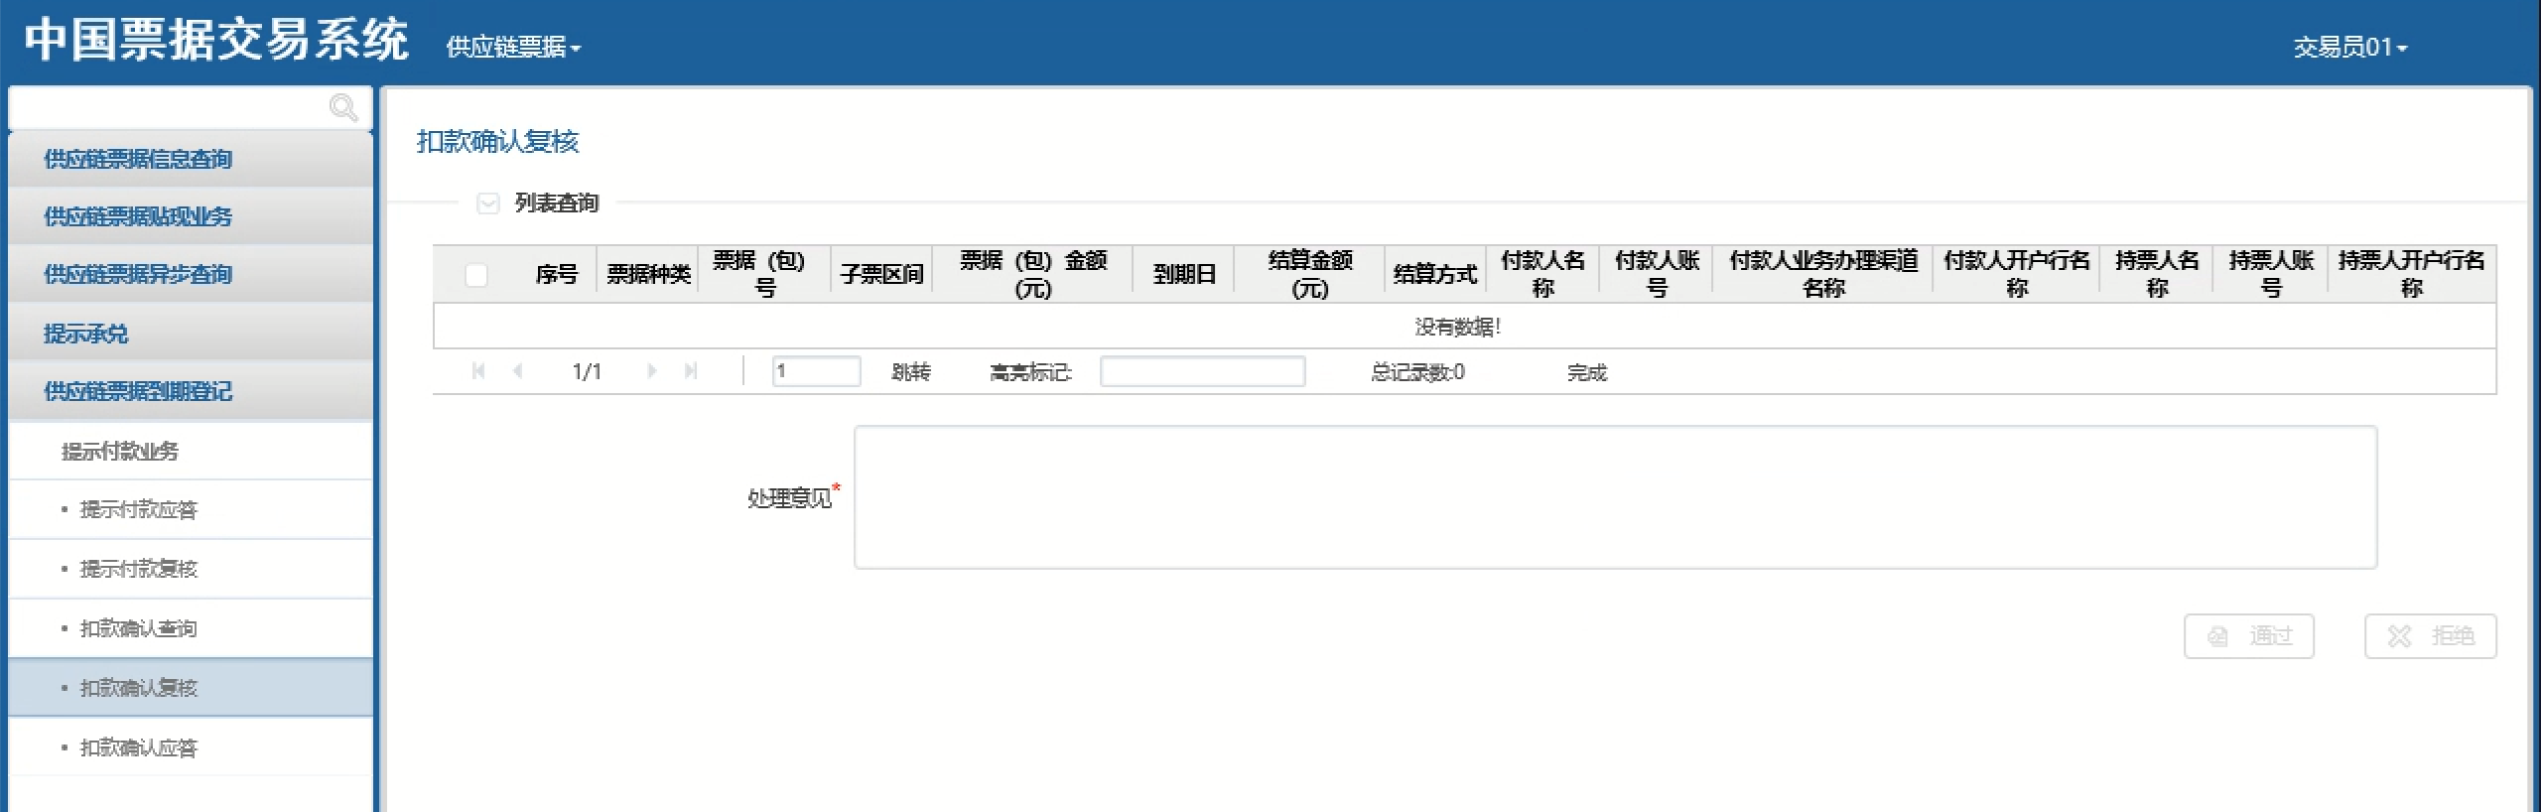Open the 交易员01 user dropdown
2541x812 pixels.
[x=2349, y=47]
